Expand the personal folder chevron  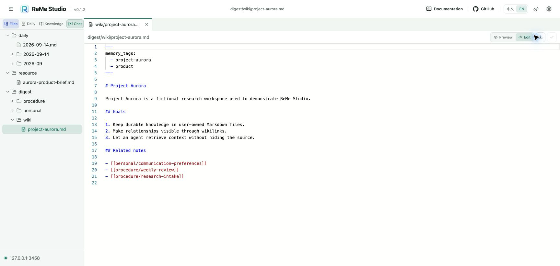[12, 110]
